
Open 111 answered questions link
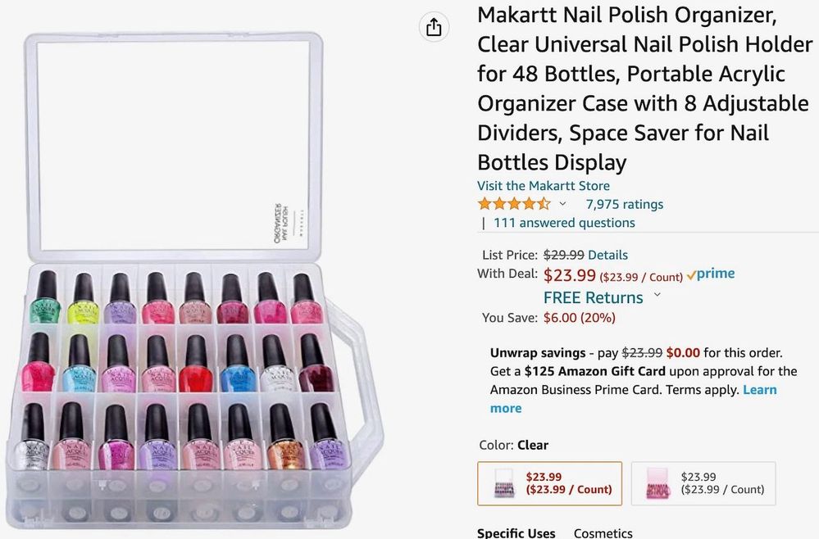tap(564, 223)
